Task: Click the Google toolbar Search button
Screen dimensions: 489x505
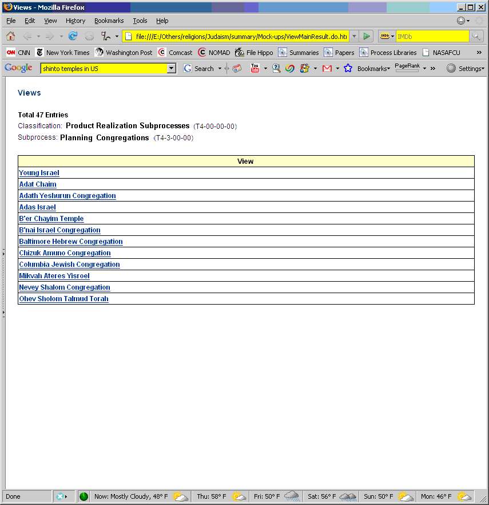Action: (x=198, y=68)
